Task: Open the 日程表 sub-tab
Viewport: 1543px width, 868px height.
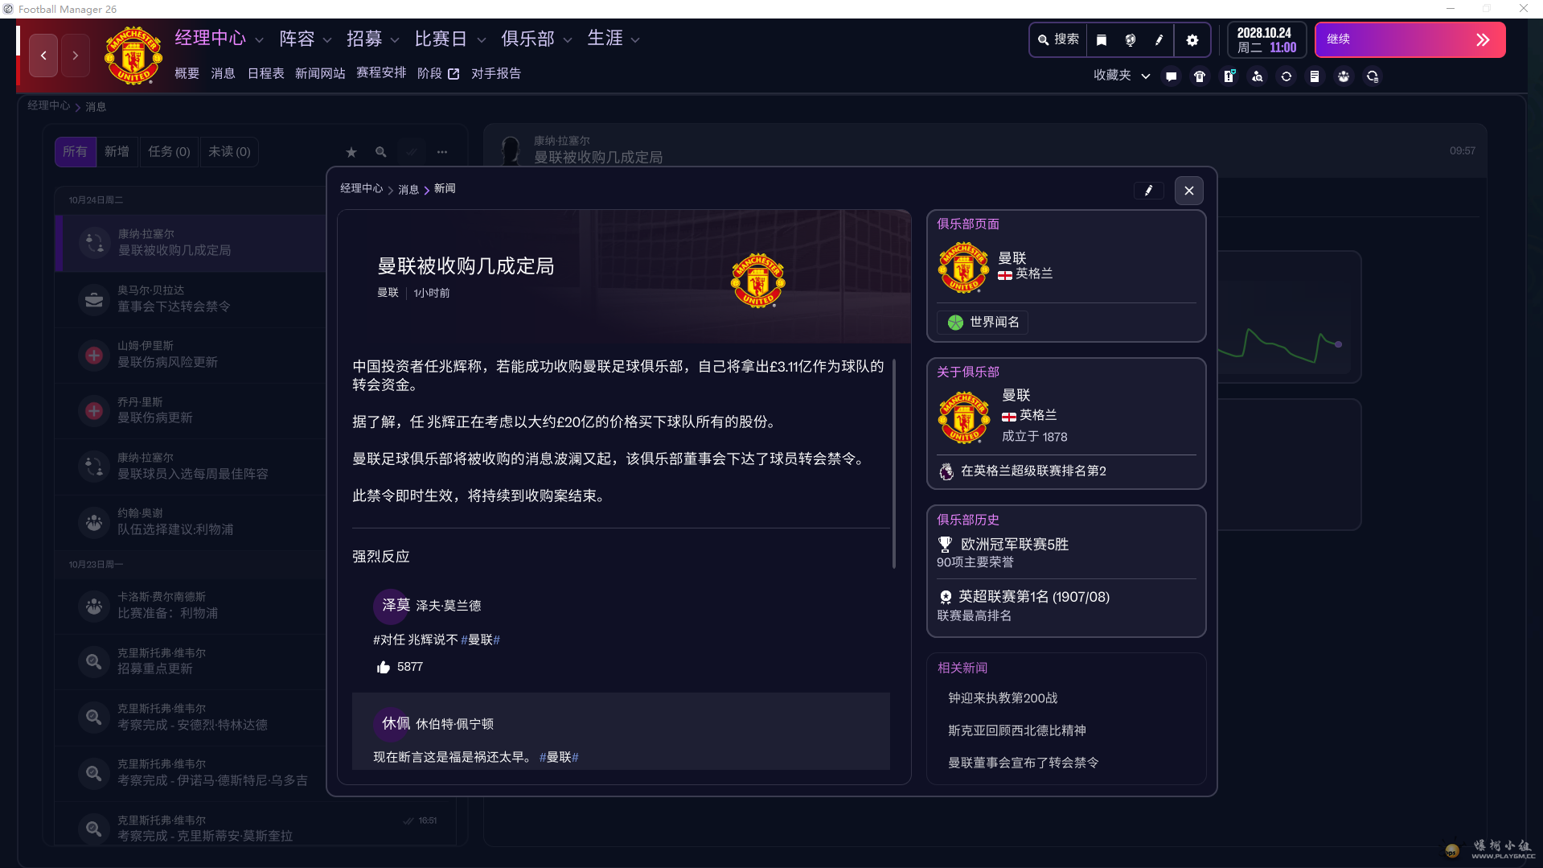Action: (265, 73)
